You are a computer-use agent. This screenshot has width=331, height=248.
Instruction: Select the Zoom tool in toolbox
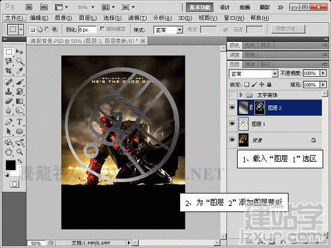coord(19,152)
